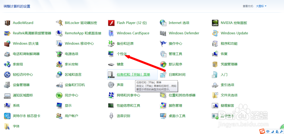This screenshot has height=134, width=284.
Task: Click the 设备管理器 icon
Action: pyautogui.click(x=7, y=85)
